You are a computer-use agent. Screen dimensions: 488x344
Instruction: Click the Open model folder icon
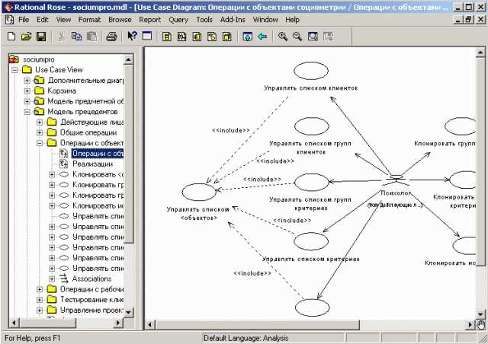[x=26, y=36]
